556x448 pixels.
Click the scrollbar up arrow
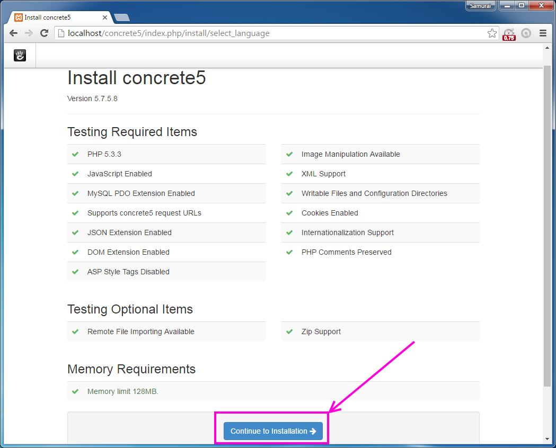coord(547,48)
